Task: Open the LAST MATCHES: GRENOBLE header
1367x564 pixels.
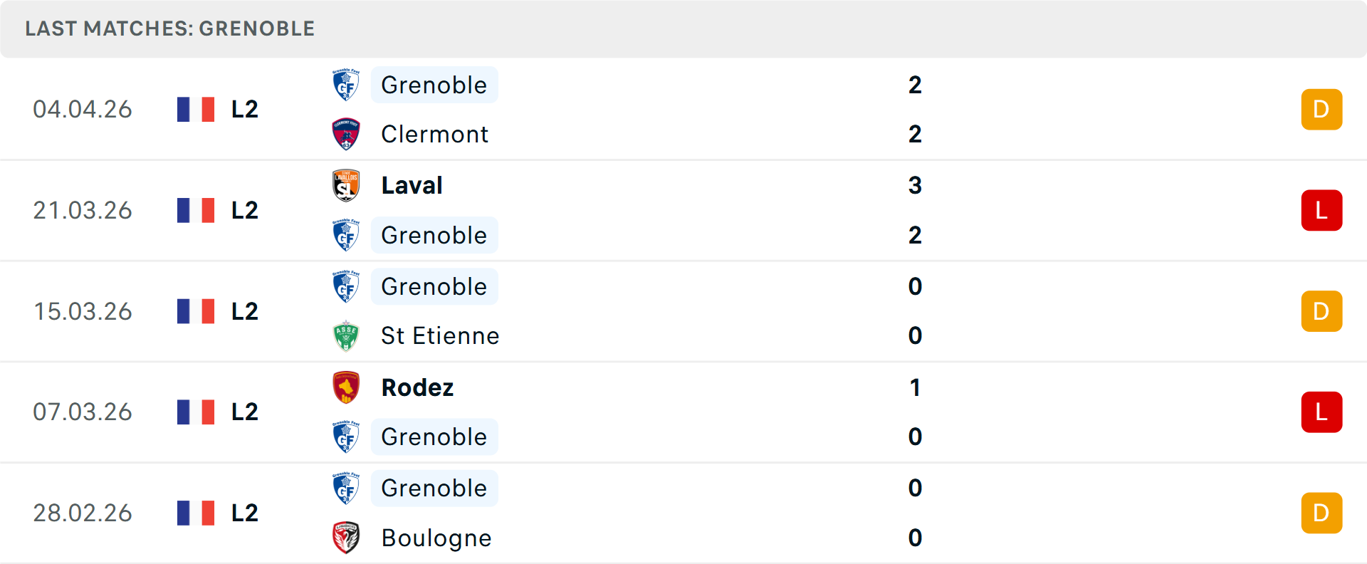Action: (x=169, y=28)
